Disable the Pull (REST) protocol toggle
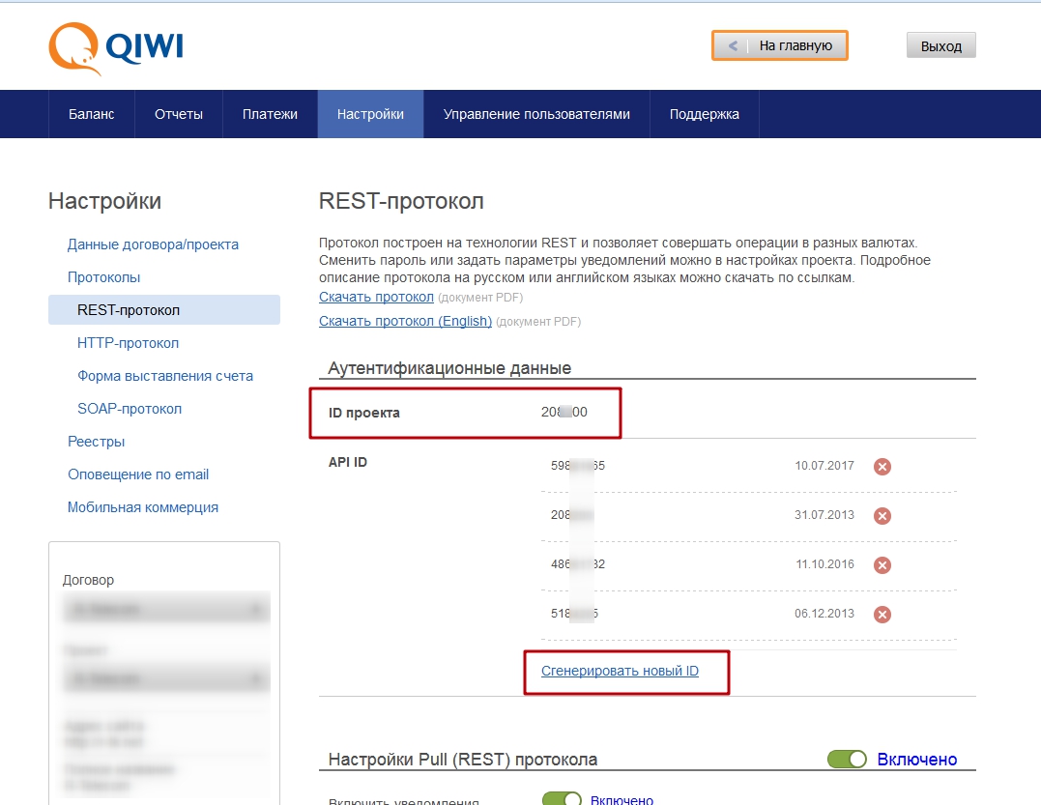This screenshot has height=805, width=1041. click(847, 760)
